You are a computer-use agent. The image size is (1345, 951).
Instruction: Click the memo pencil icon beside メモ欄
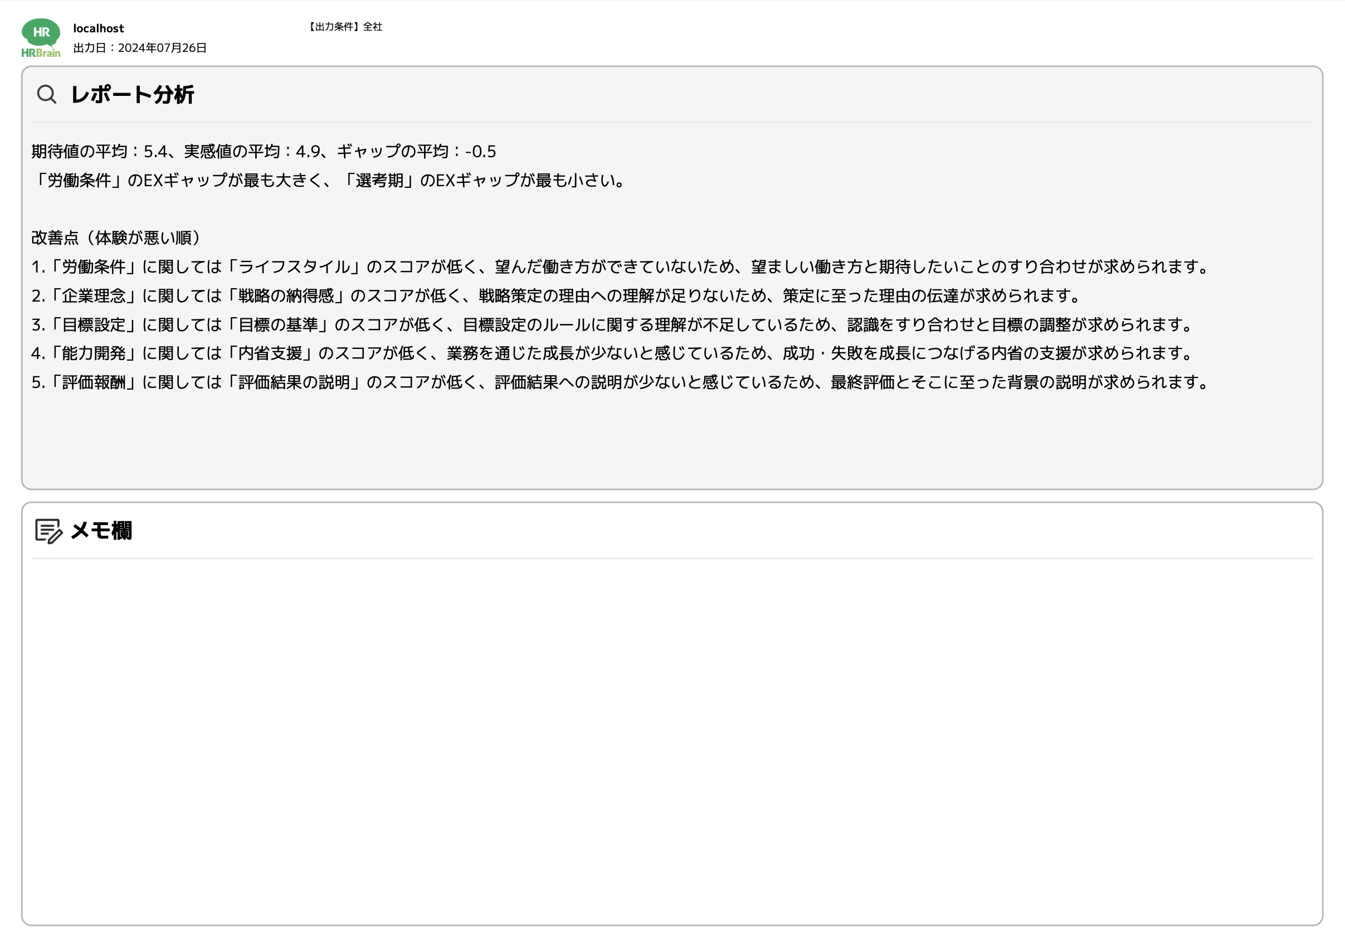48,531
